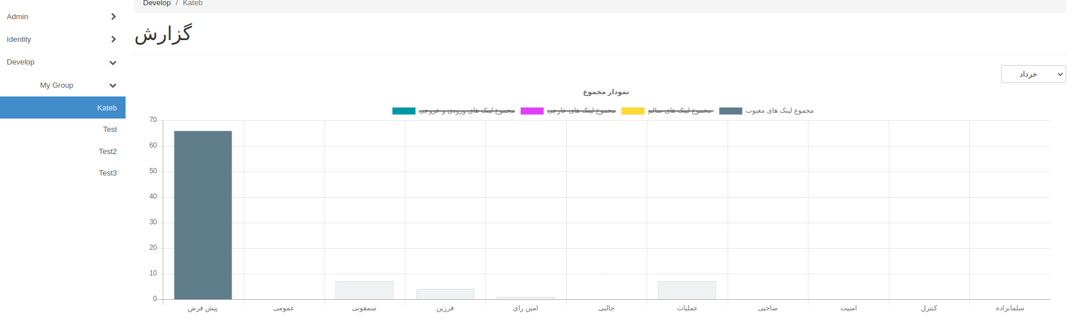Click the امنیت axis label

(x=849, y=309)
